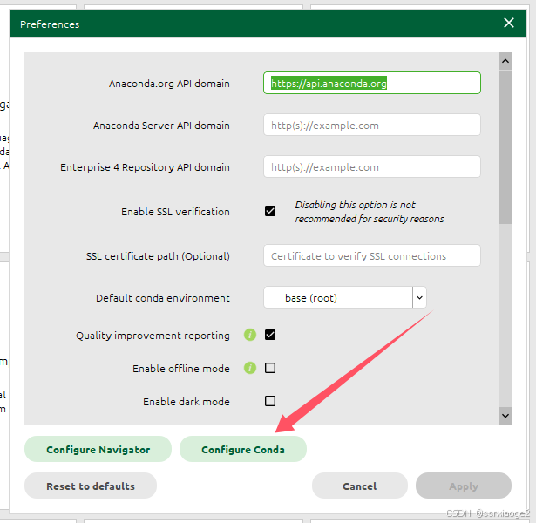Click the Enterprise 4 Repository API domain label
Image resolution: width=536 pixels, height=523 pixels.
coord(145,167)
